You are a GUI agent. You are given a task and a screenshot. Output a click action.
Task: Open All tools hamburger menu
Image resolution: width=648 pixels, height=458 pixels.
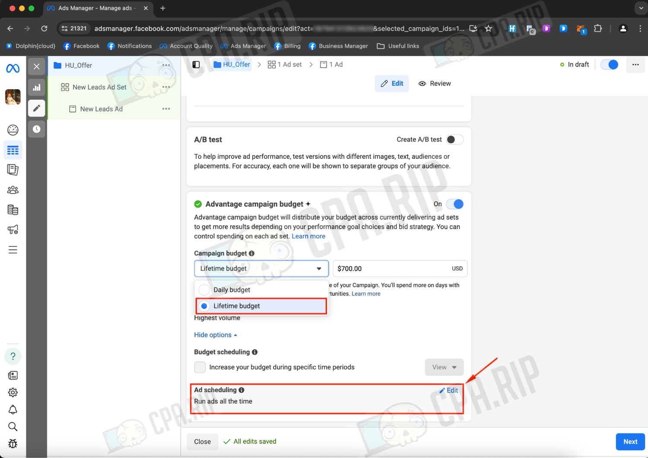click(13, 250)
